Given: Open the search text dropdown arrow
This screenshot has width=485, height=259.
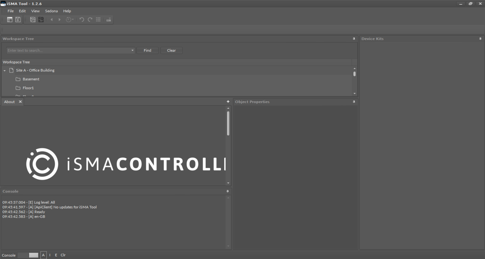Looking at the screenshot, I should click(132, 50).
